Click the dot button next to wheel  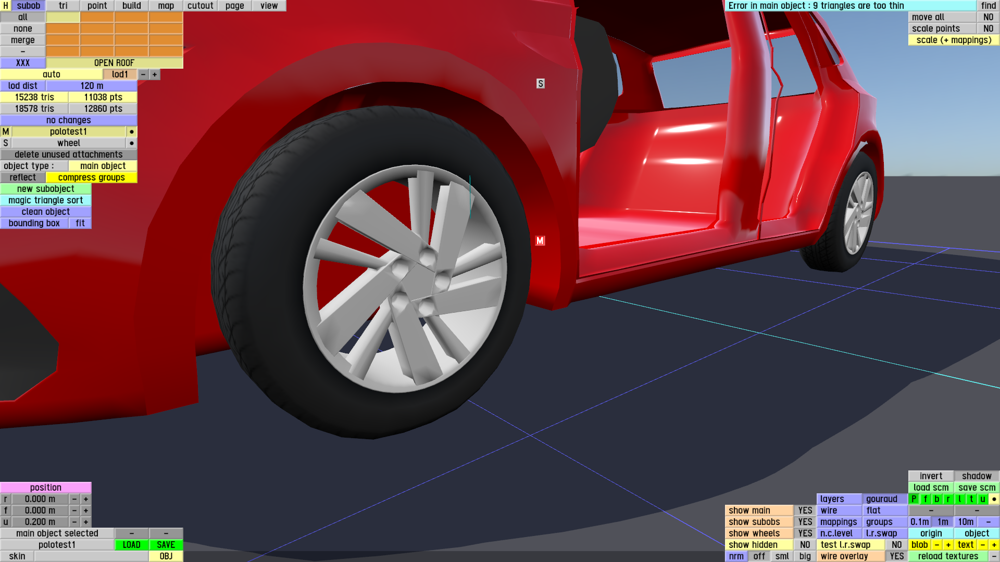point(132,143)
